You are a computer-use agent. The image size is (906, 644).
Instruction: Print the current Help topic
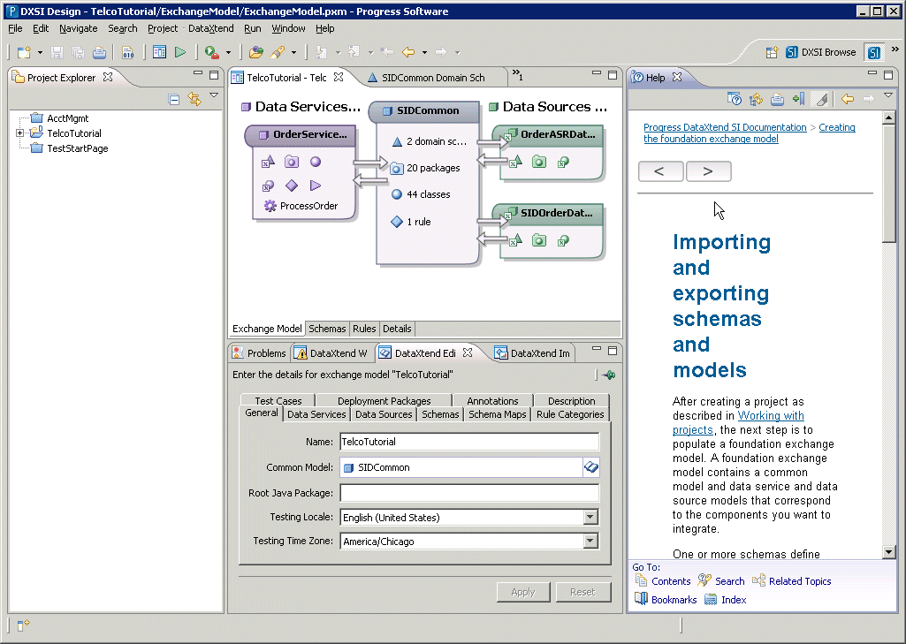(x=777, y=99)
